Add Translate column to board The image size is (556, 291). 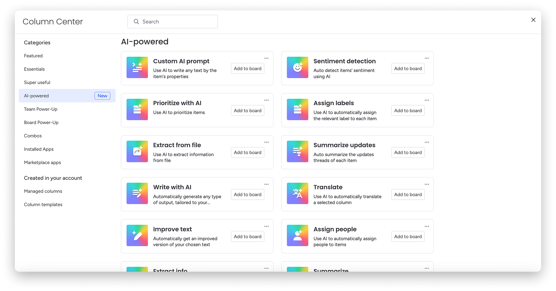point(408,194)
